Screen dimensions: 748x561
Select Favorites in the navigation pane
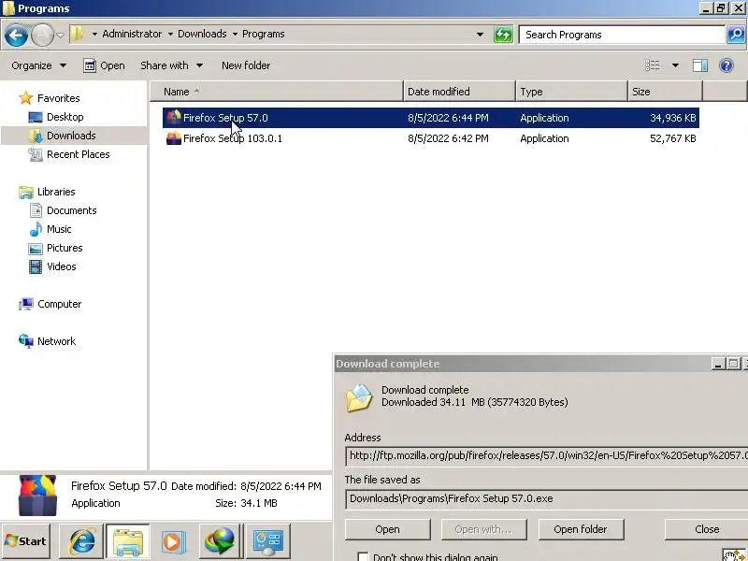coord(50,98)
